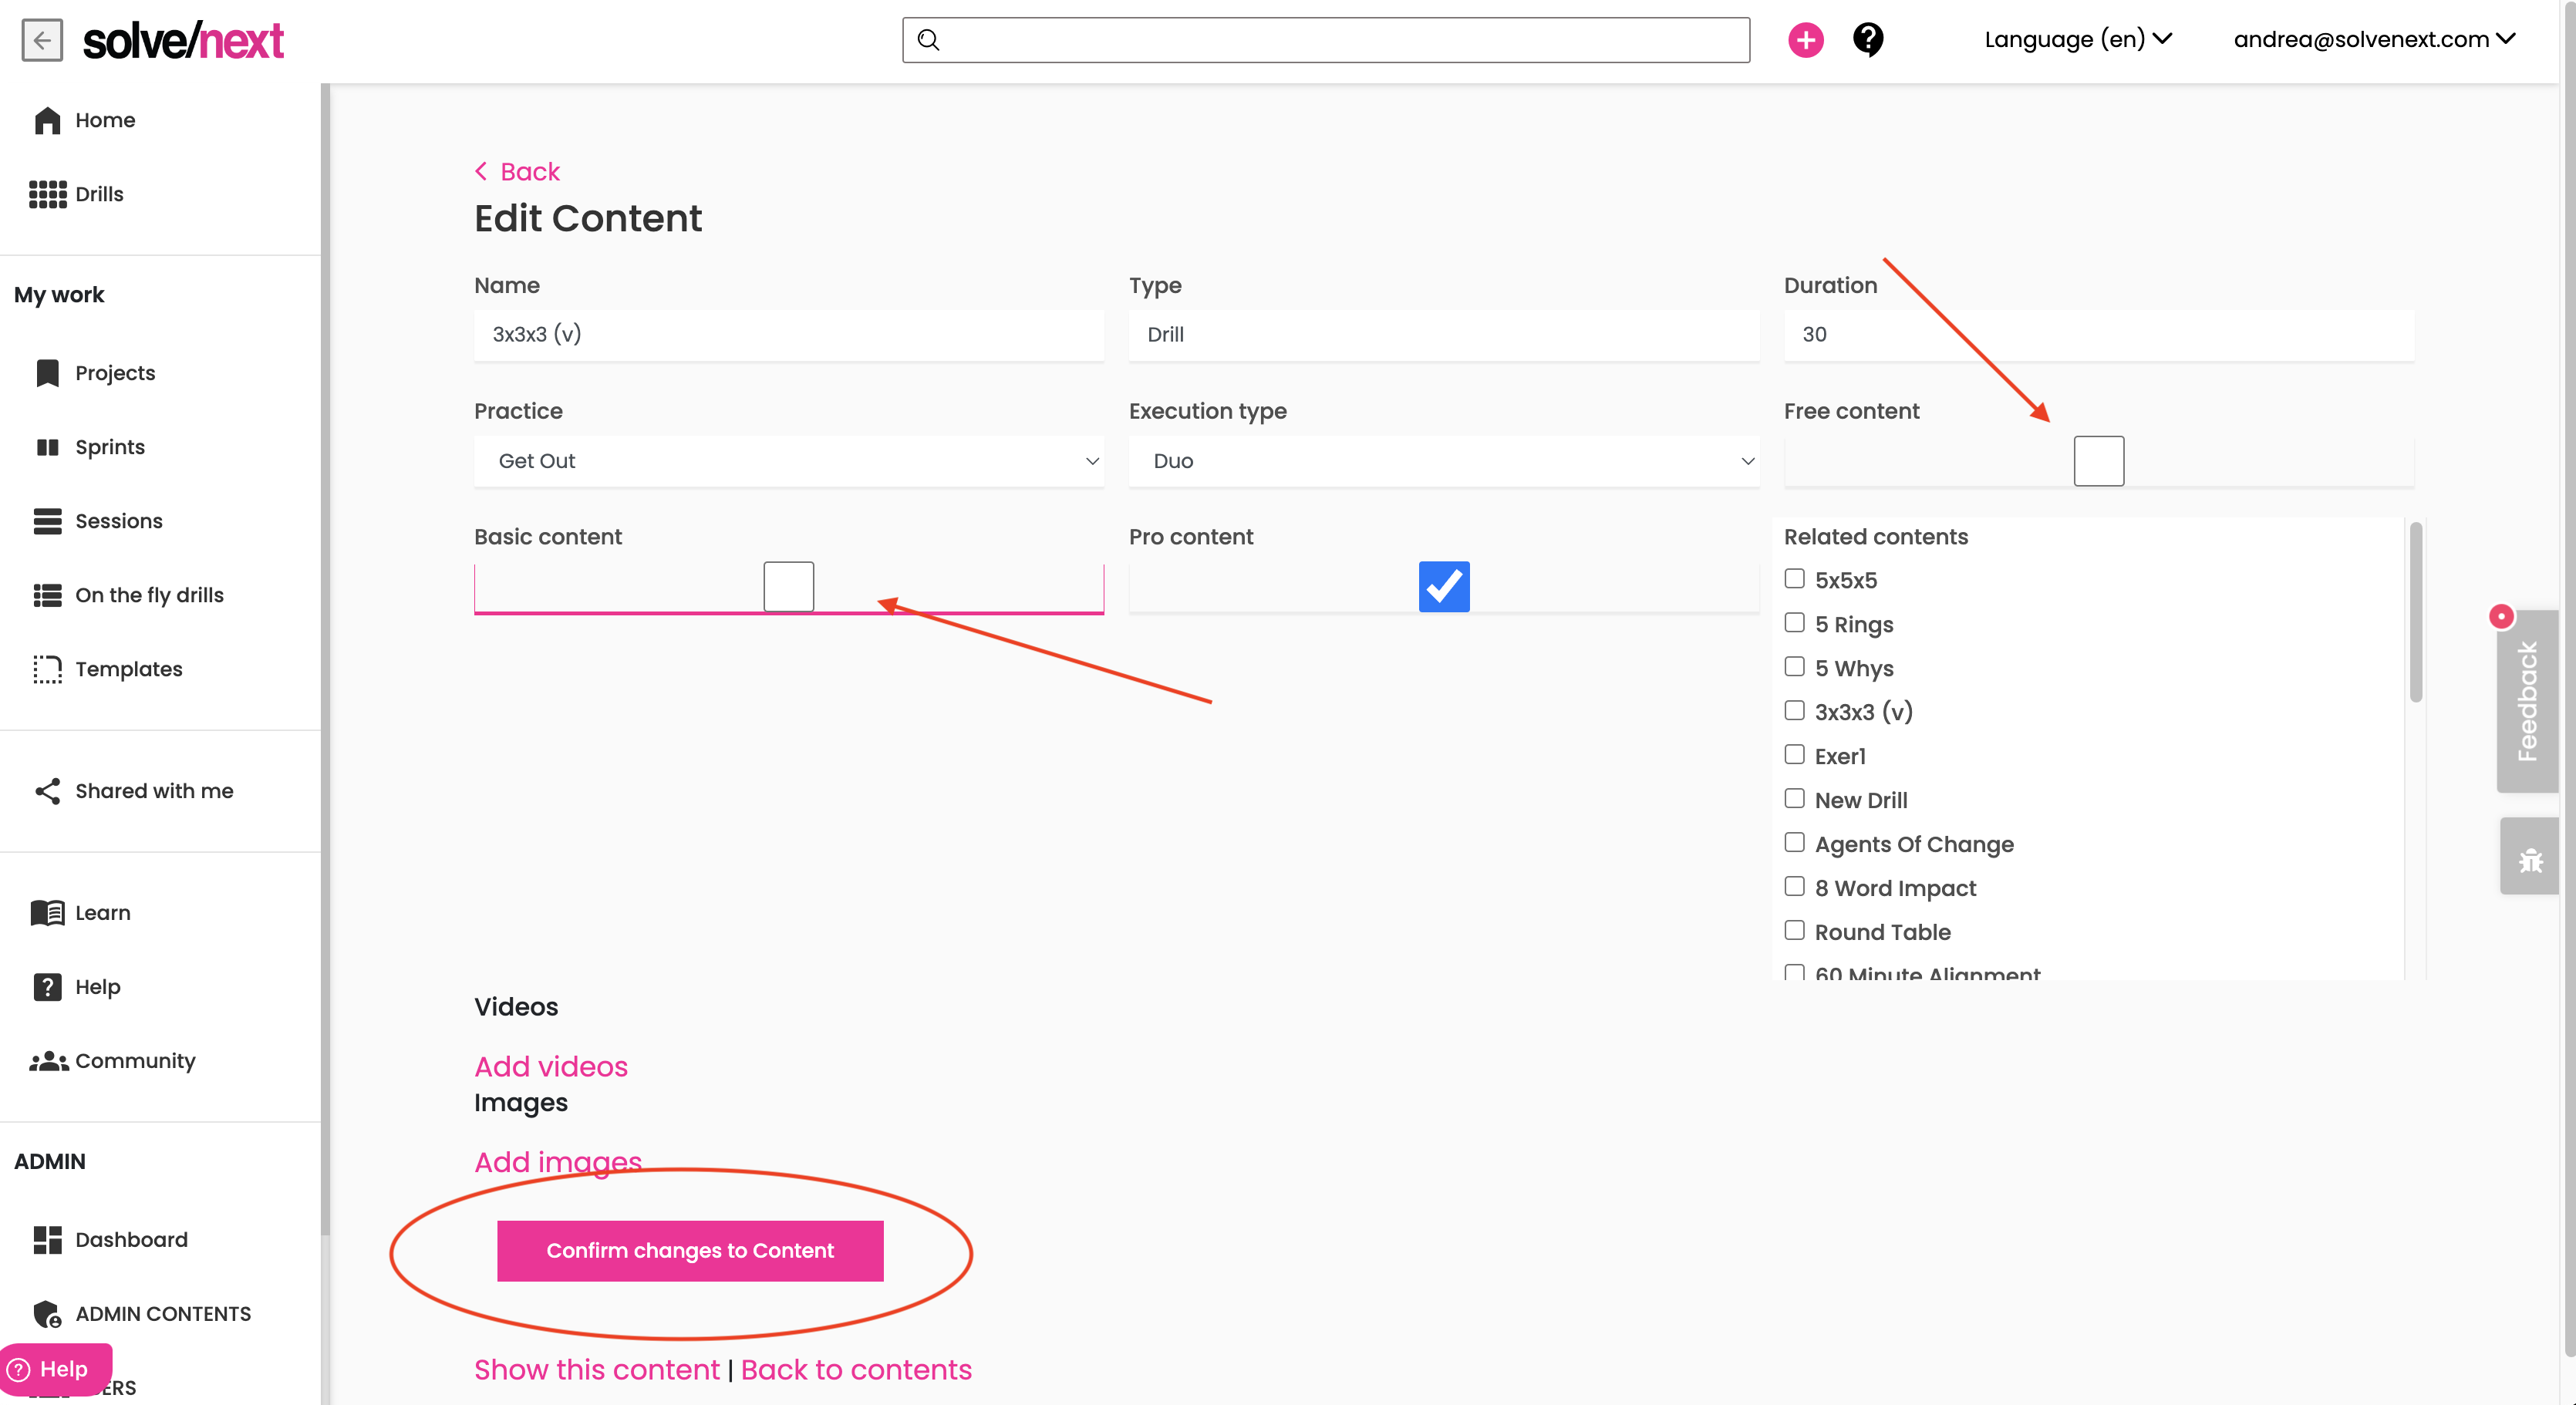
Task: Click the pink plus add icon
Action: (x=1805, y=40)
